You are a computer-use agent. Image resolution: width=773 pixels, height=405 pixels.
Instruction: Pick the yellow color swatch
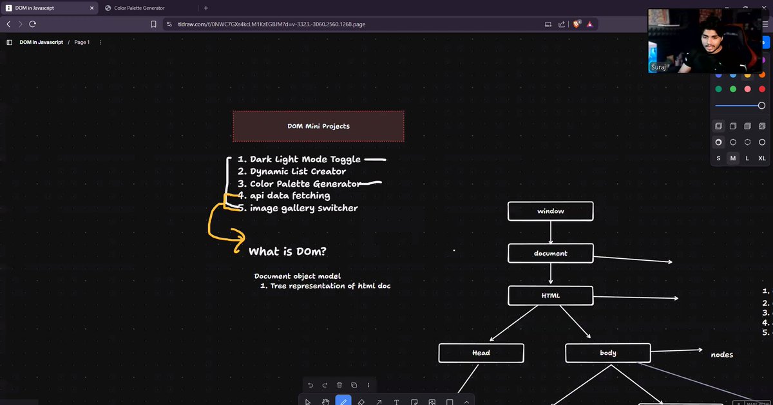click(747, 75)
